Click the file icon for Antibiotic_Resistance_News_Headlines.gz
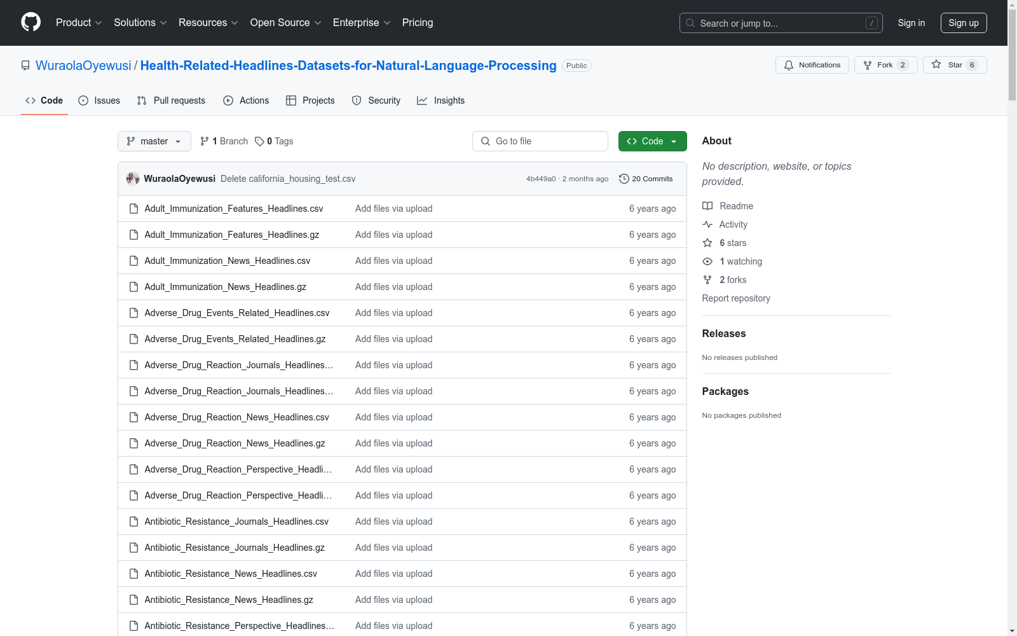The image size is (1017, 636). 133,600
